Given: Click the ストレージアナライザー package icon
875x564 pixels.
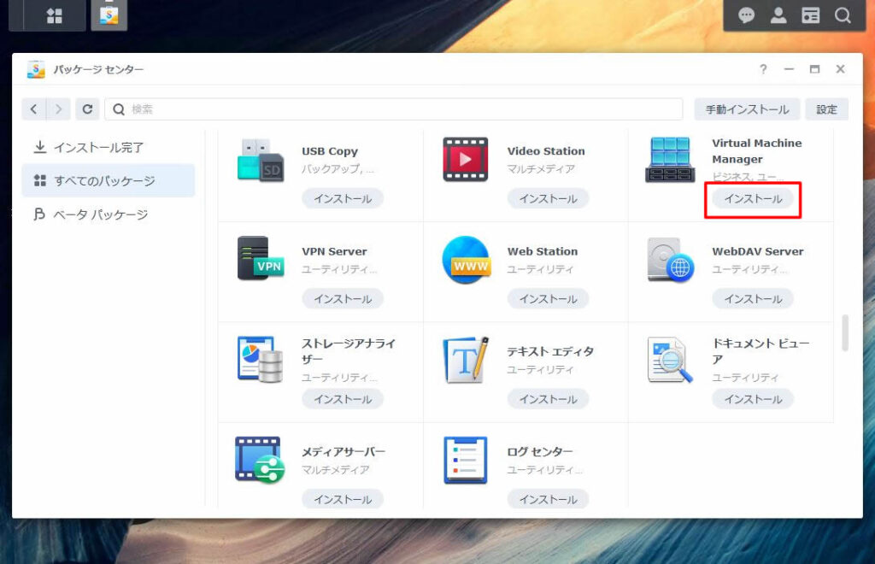Looking at the screenshot, I should click(x=260, y=359).
